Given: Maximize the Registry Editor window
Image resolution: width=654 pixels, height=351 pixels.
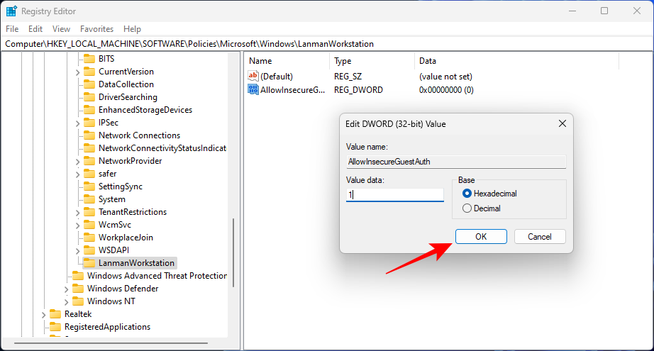Looking at the screenshot, I should (604, 11).
